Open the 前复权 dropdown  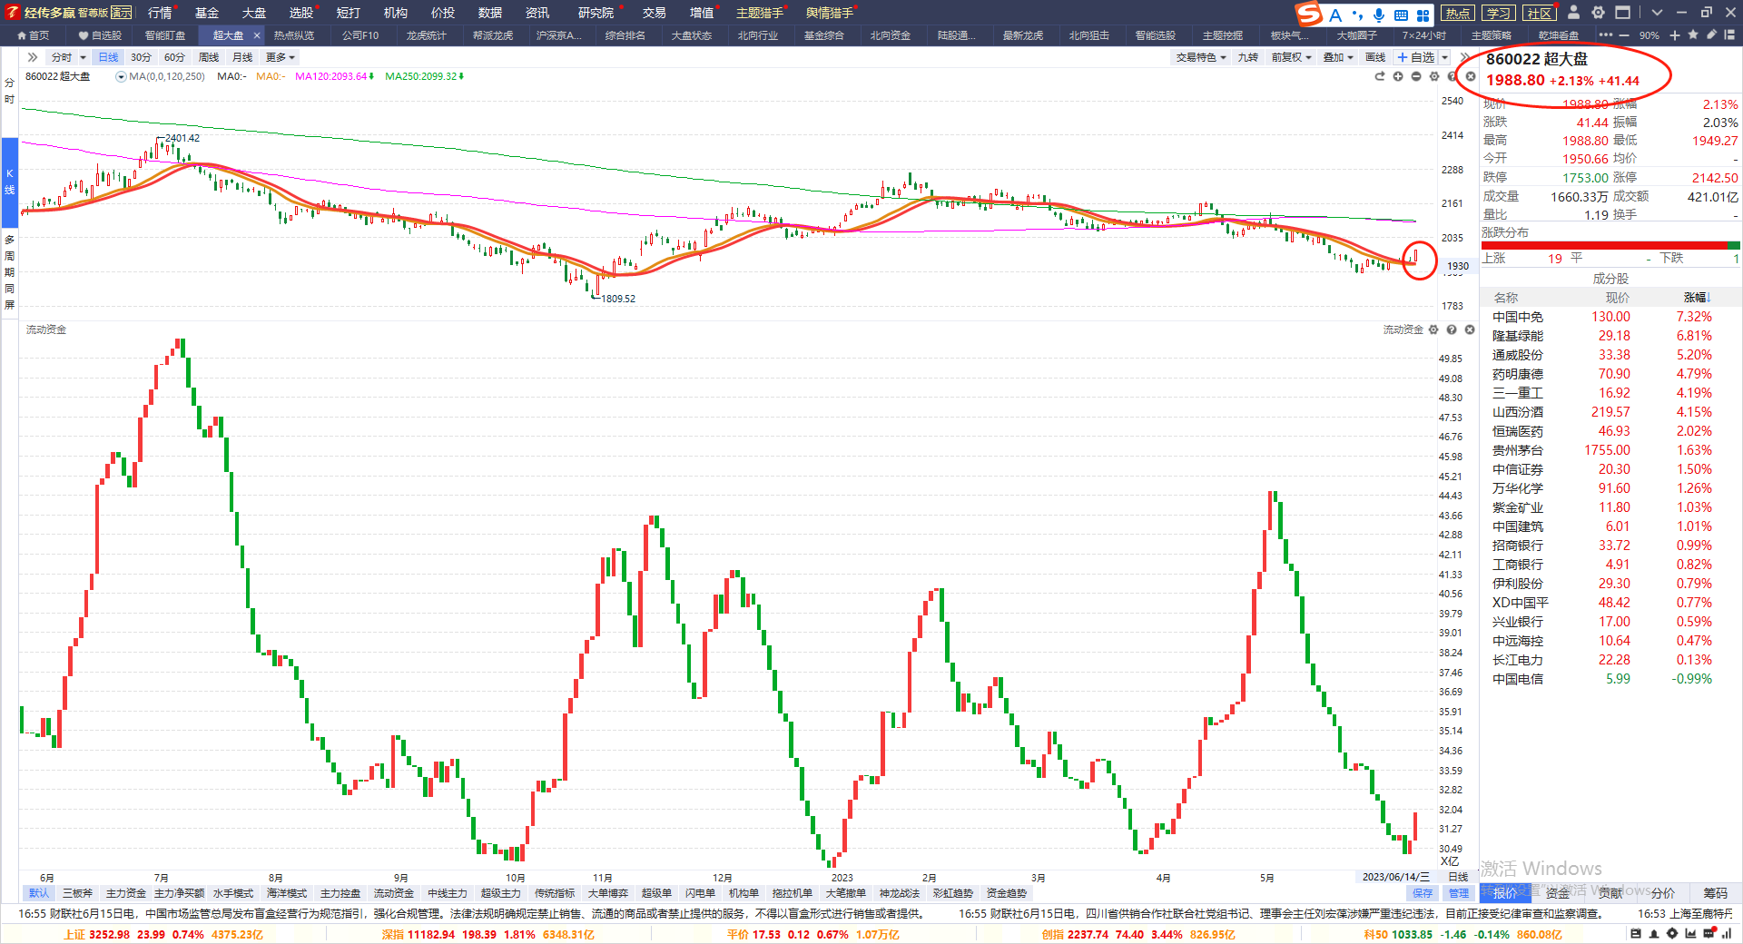[x=1291, y=57]
